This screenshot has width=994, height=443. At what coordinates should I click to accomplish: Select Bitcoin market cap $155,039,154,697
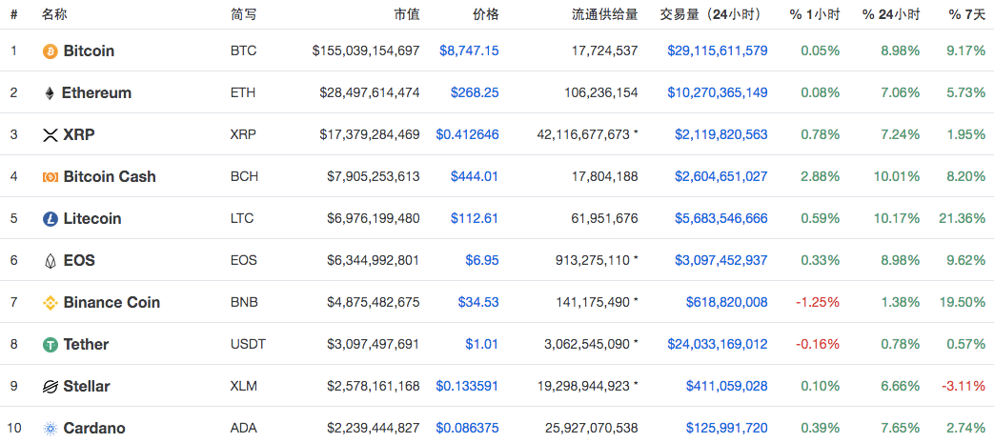click(366, 50)
